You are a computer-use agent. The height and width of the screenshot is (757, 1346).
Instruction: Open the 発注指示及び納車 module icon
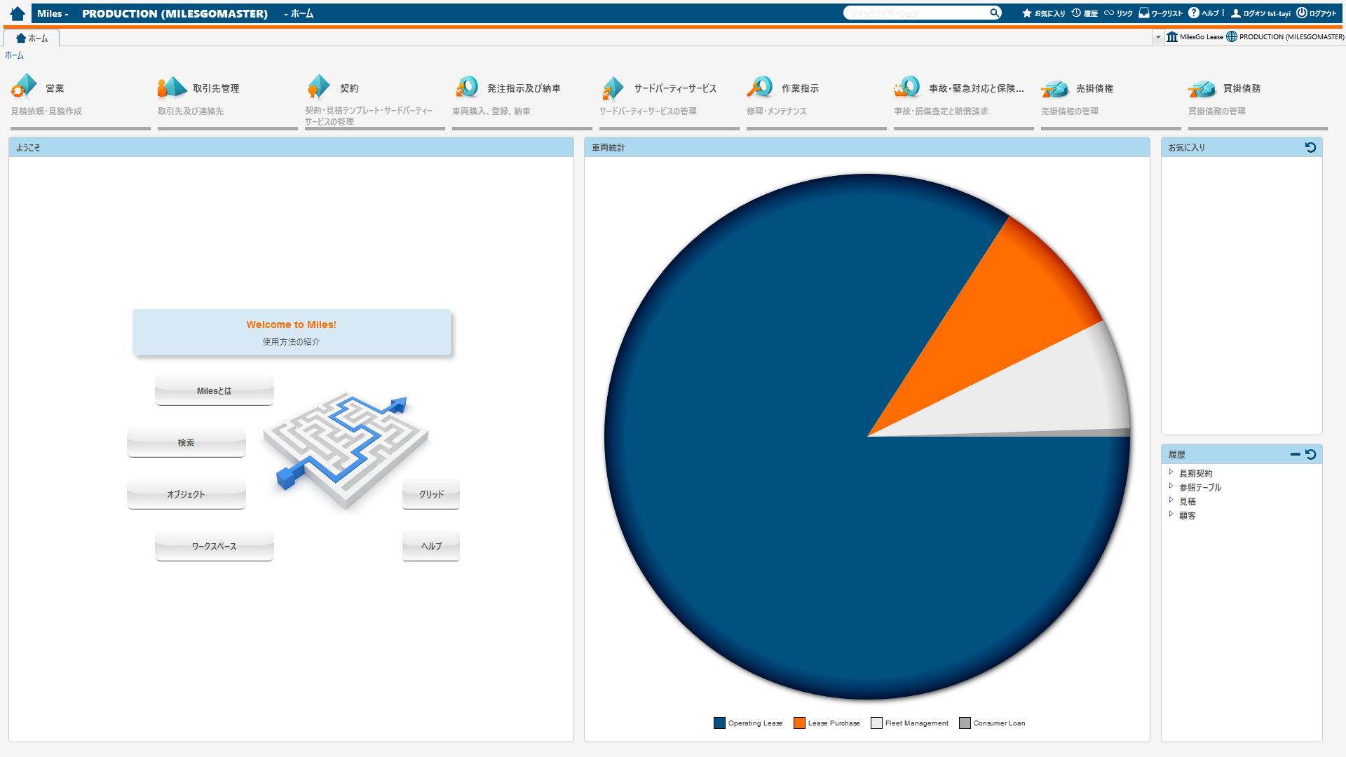[x=466, y=87]
